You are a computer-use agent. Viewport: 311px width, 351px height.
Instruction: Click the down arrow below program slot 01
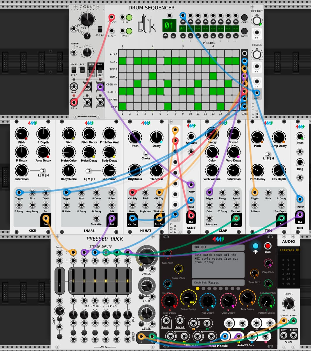pyautogui.click(x=183, y=36)
